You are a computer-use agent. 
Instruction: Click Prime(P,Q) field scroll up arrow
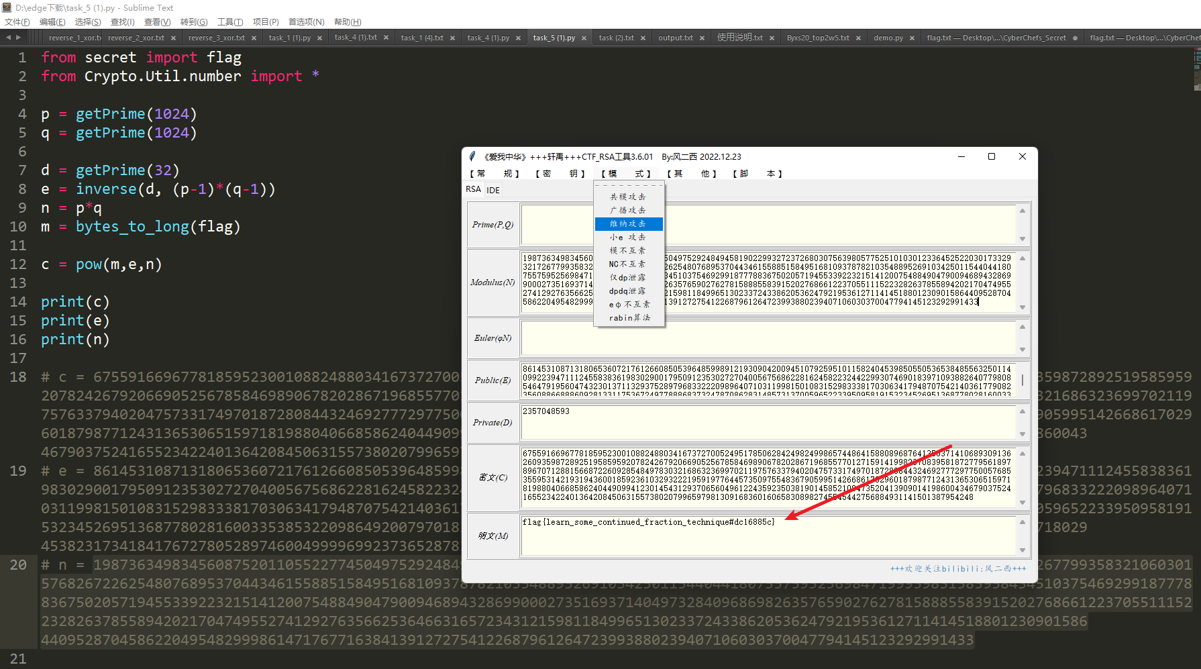pos(1023,211)
